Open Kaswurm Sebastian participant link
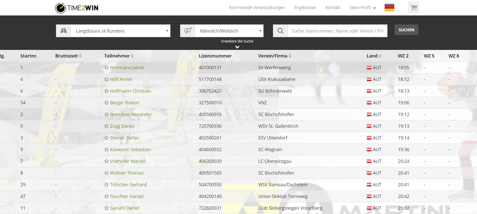The width and height of the screenshot is (477, 214). (x=130, y=149)
